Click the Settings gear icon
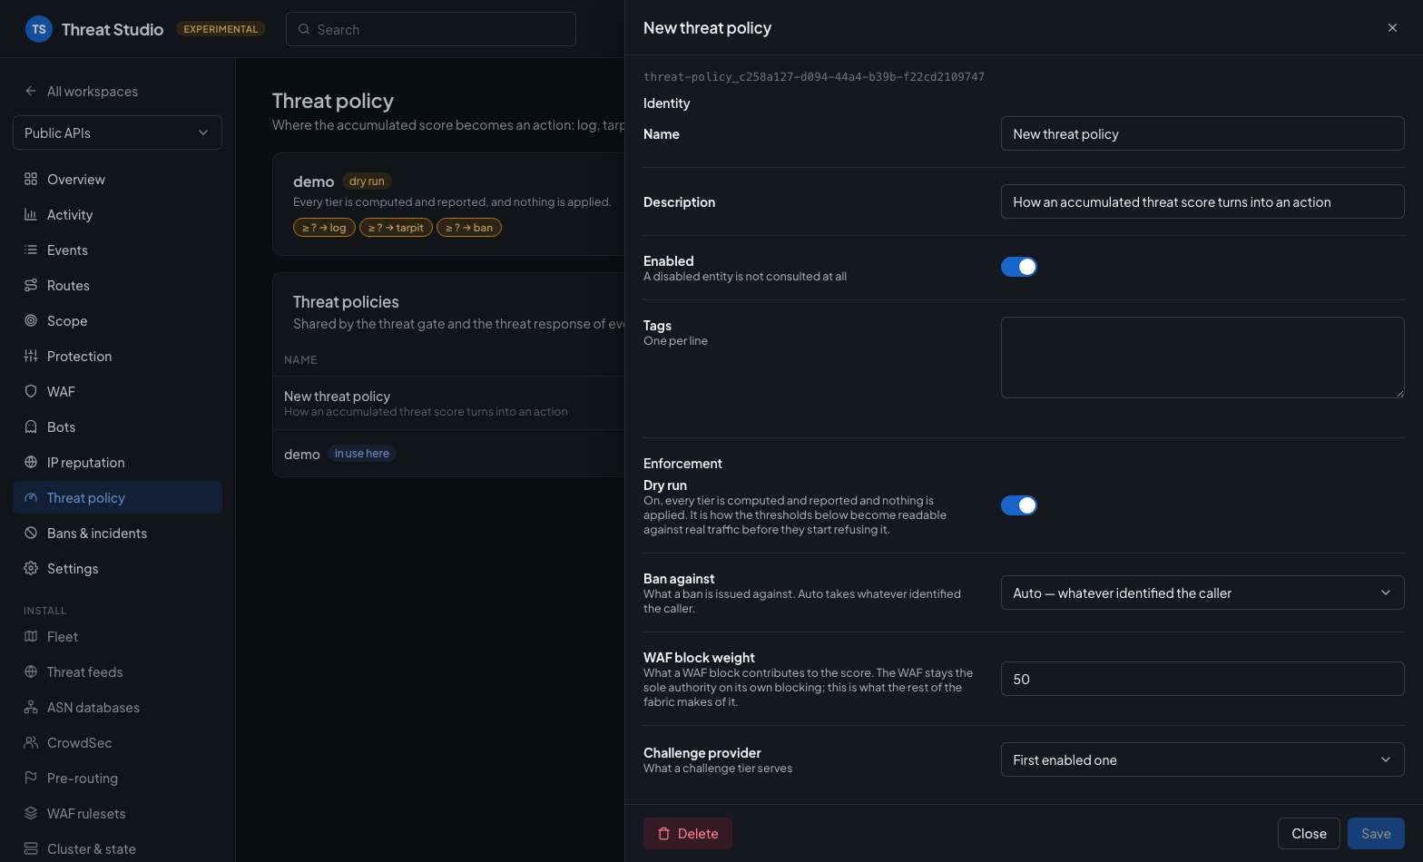This screenshot has width=1423, height=862. tap(31, 568)
